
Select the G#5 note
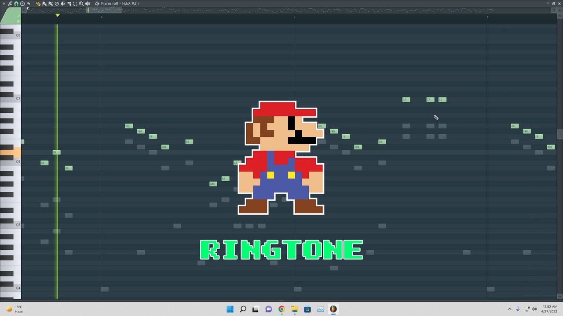pos(213,184)
